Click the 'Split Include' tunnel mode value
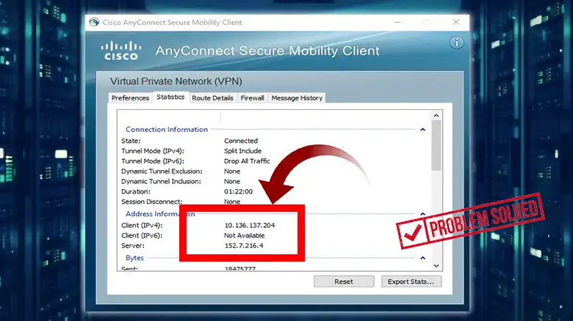 (242, 151)
